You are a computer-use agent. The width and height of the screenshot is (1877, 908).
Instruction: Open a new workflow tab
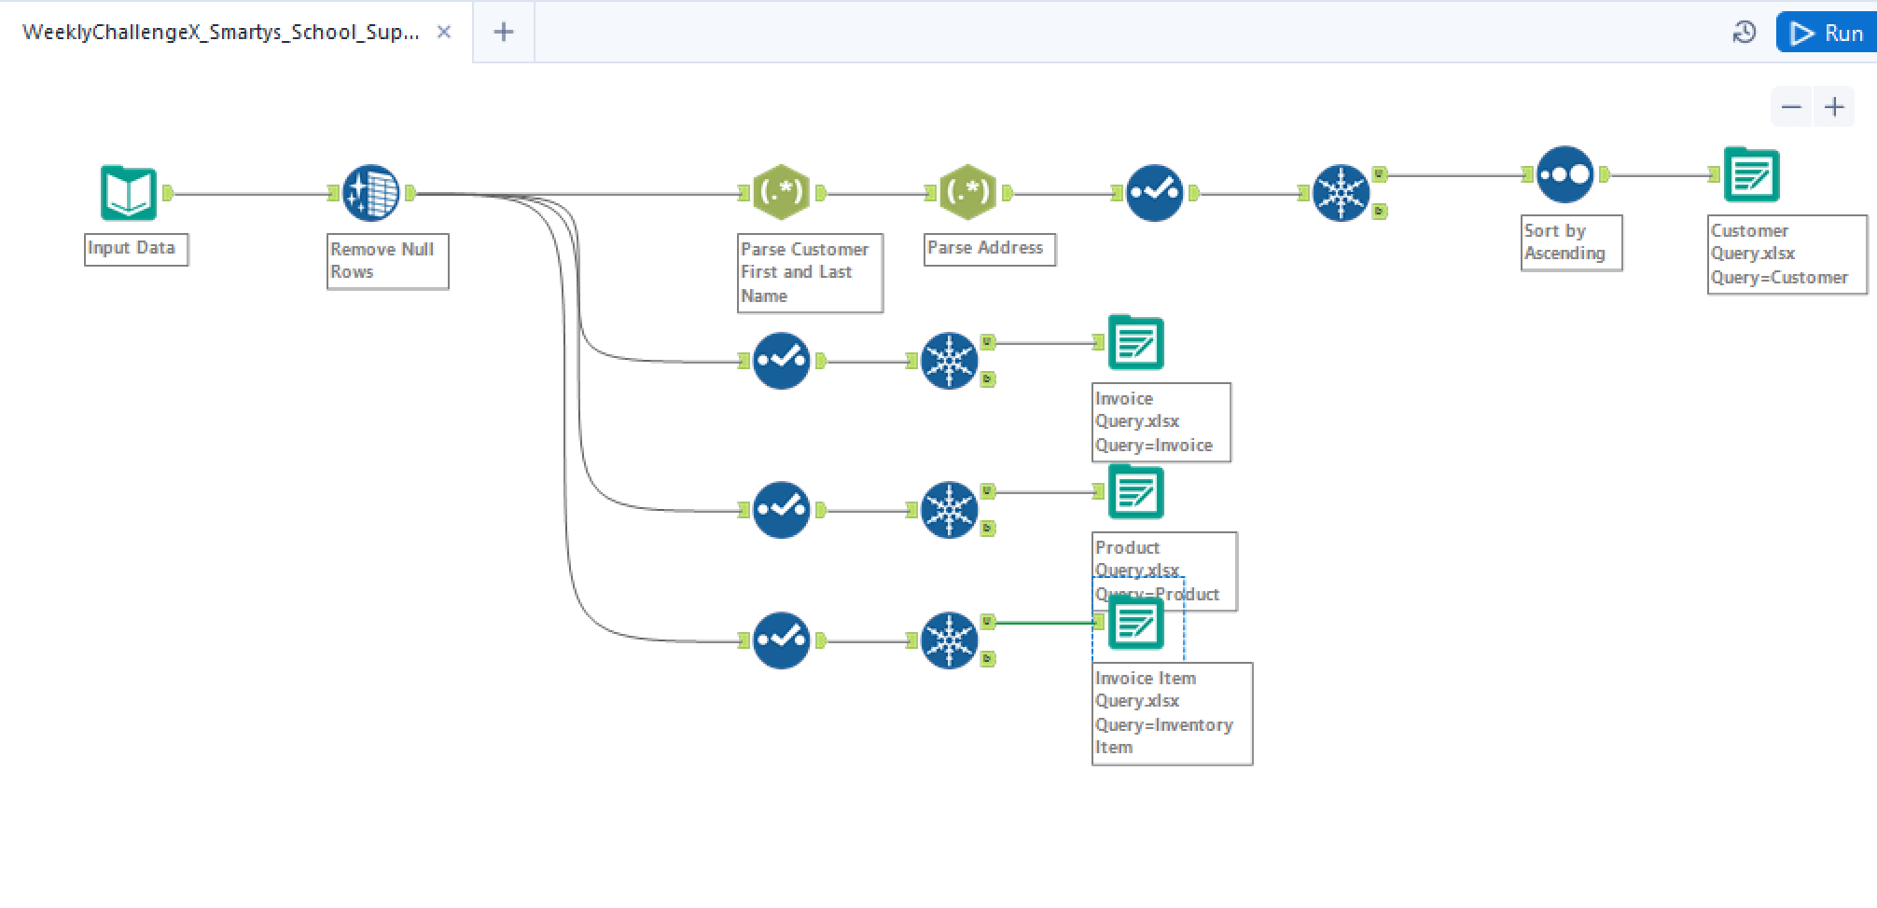point(503,33)
